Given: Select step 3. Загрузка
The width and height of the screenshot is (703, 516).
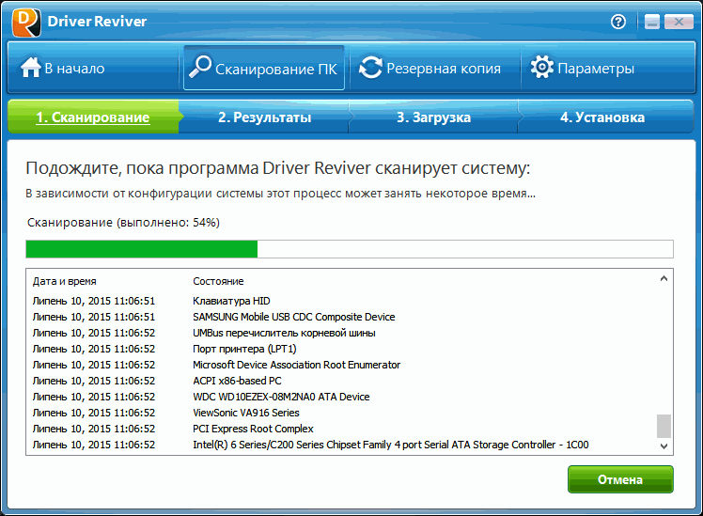Looking at the screenshot, I should click(433, 117).
